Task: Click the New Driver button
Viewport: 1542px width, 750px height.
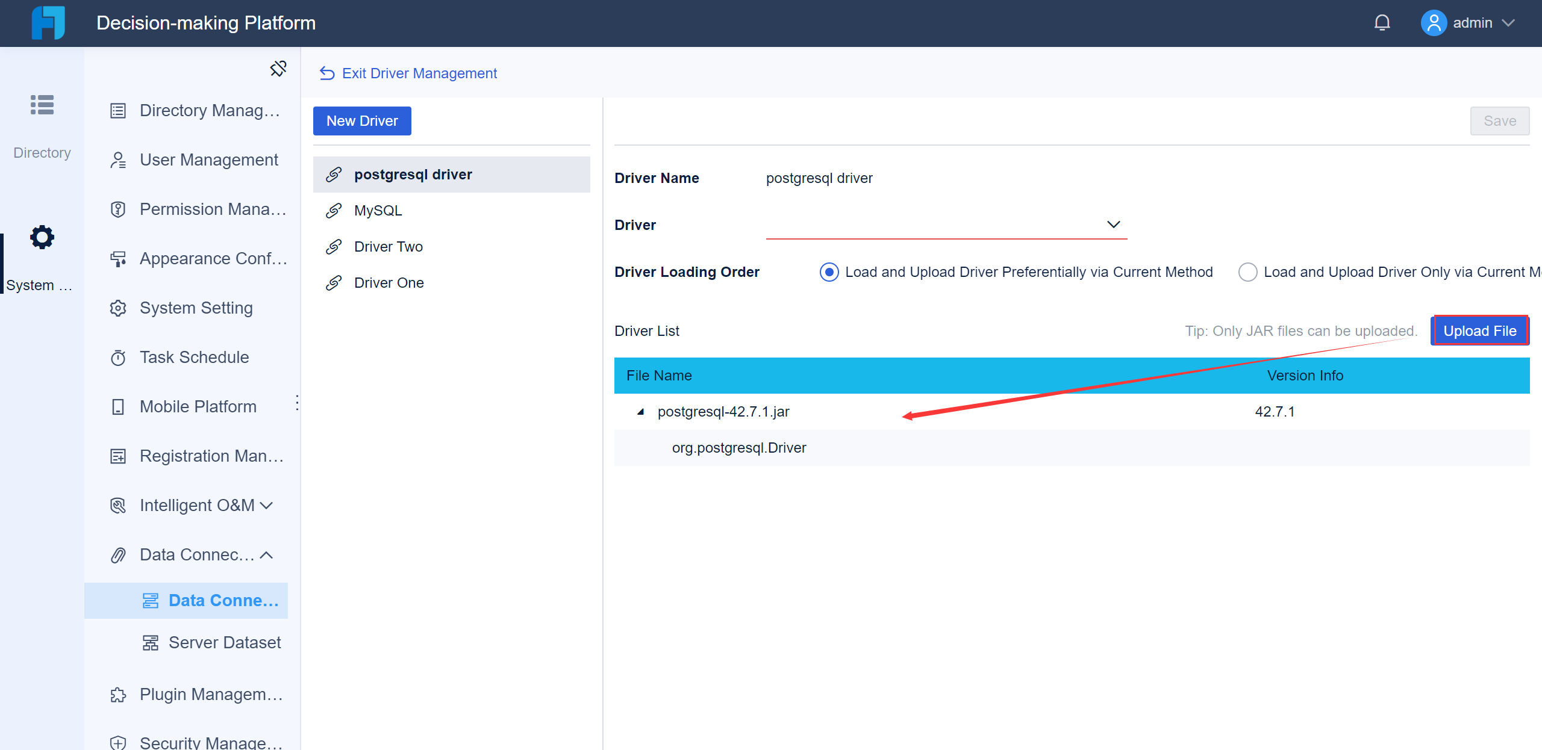Action: click(362, 120)
